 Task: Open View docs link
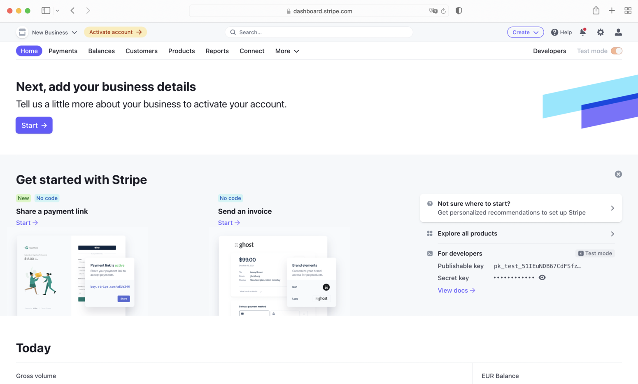pyautogui.click(x=456, y=291)
